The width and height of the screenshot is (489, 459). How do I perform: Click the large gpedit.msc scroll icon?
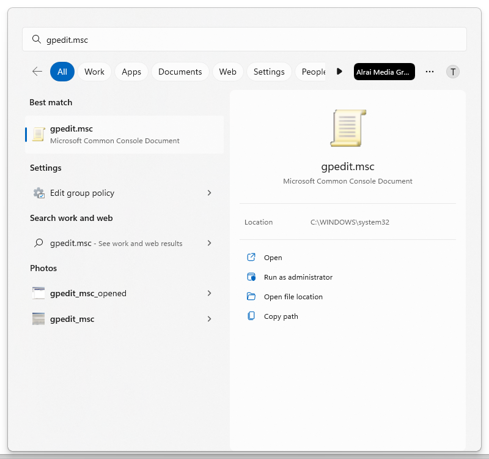[x=348, y=129]
